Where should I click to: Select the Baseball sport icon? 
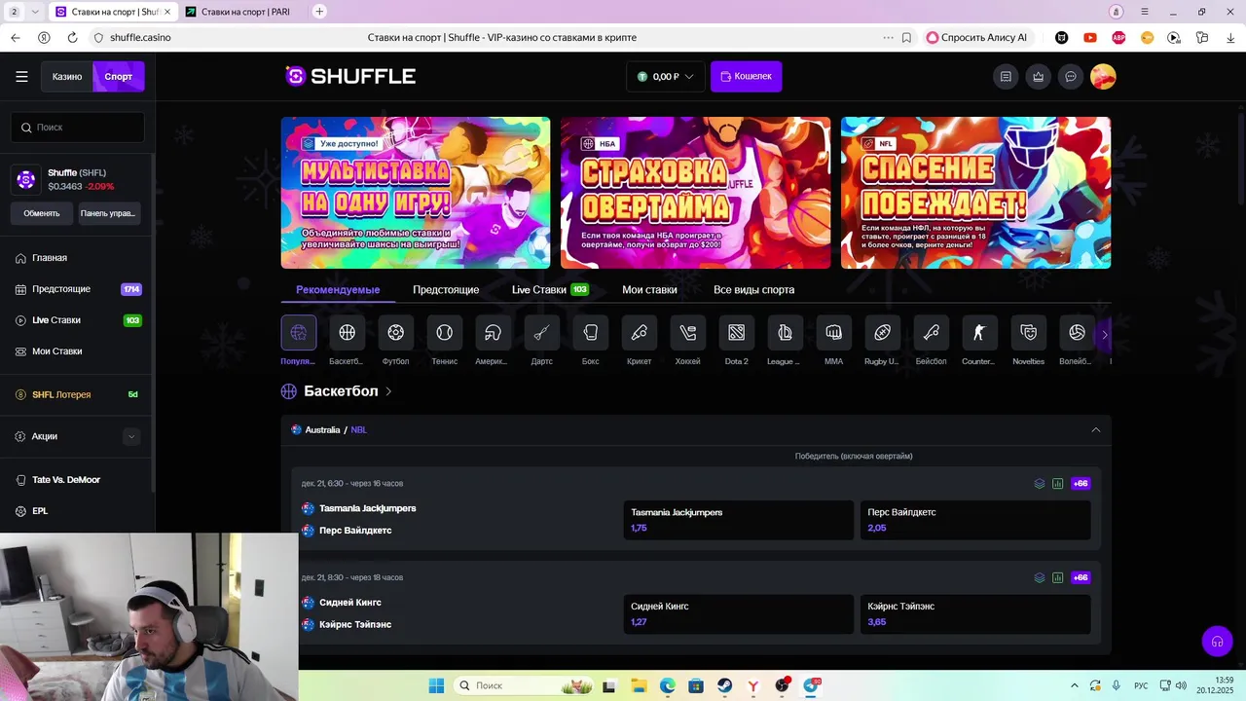931,333
